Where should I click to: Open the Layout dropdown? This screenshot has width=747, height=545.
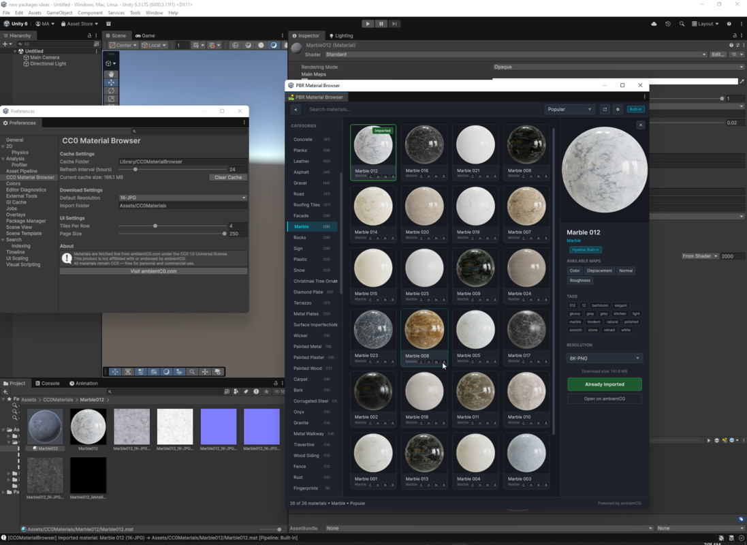(x=705, y=24)
